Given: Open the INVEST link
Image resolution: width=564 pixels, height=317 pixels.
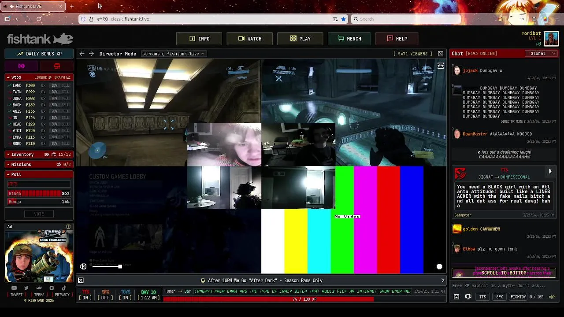Looking at the screenshot, I should (x=16, y=295).
